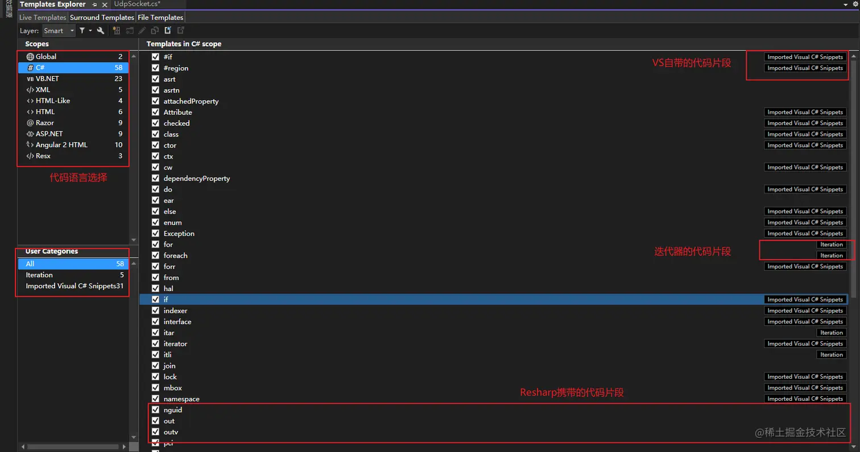Disable the namespace template checkbox
Image resolution: width=860 pixels, height=452 pixels.
155,399
